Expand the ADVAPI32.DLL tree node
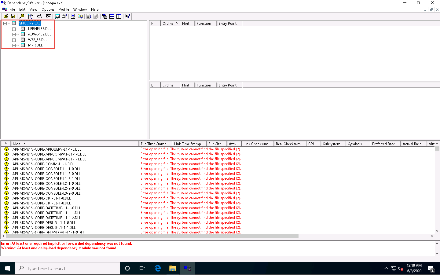This screenshot has height=275, width=440. (x=14, y=35)
